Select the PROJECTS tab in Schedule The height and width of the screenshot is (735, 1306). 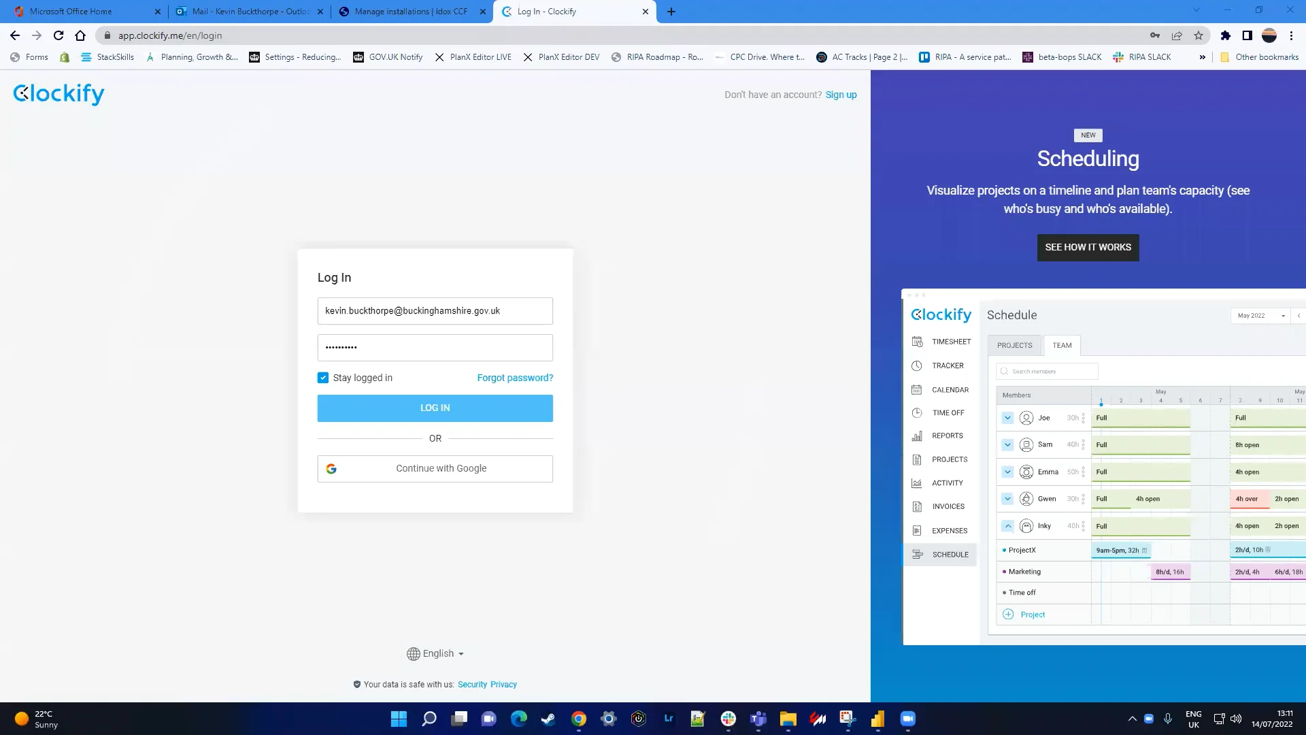pos(1014,346)
